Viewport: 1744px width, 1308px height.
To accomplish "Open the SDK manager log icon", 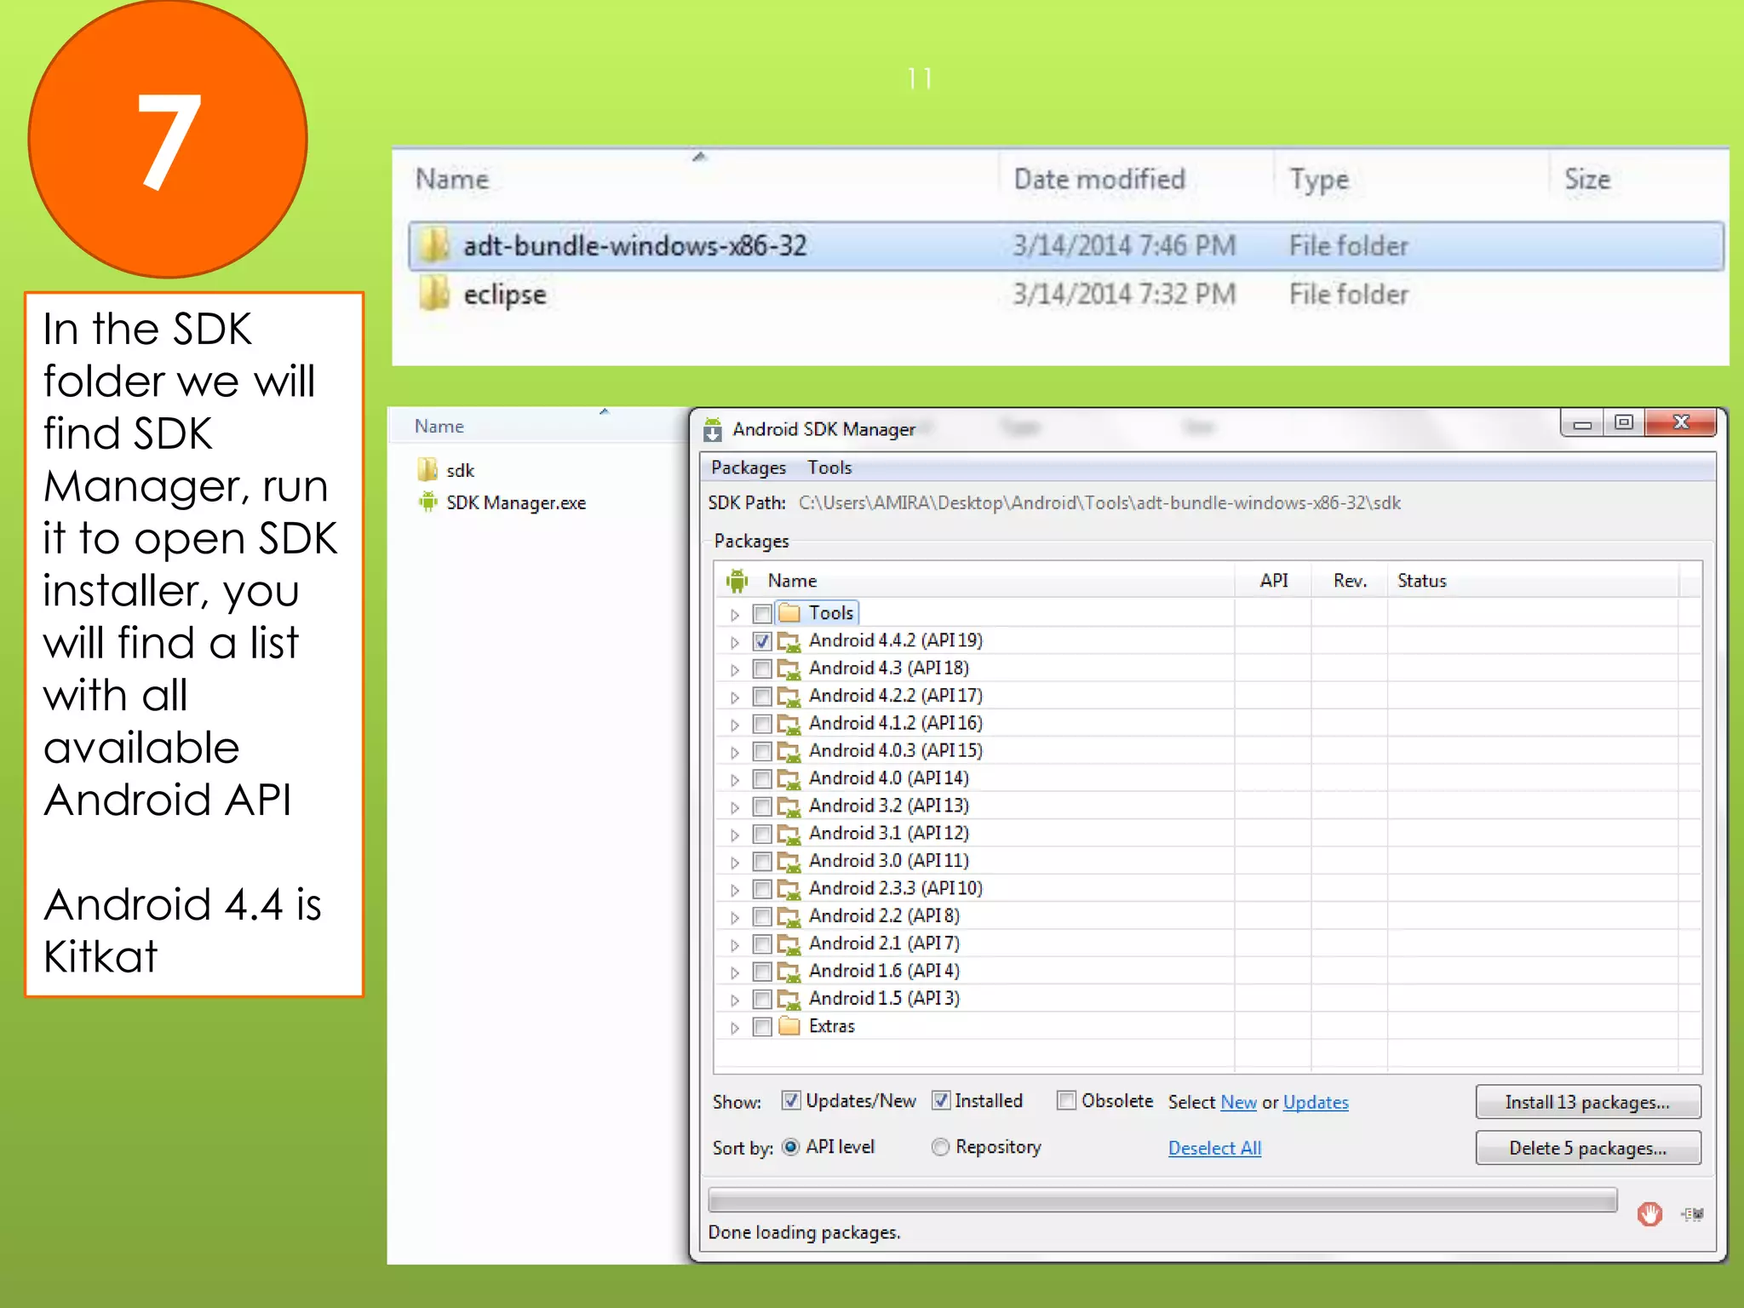I will [1693, 1214].
